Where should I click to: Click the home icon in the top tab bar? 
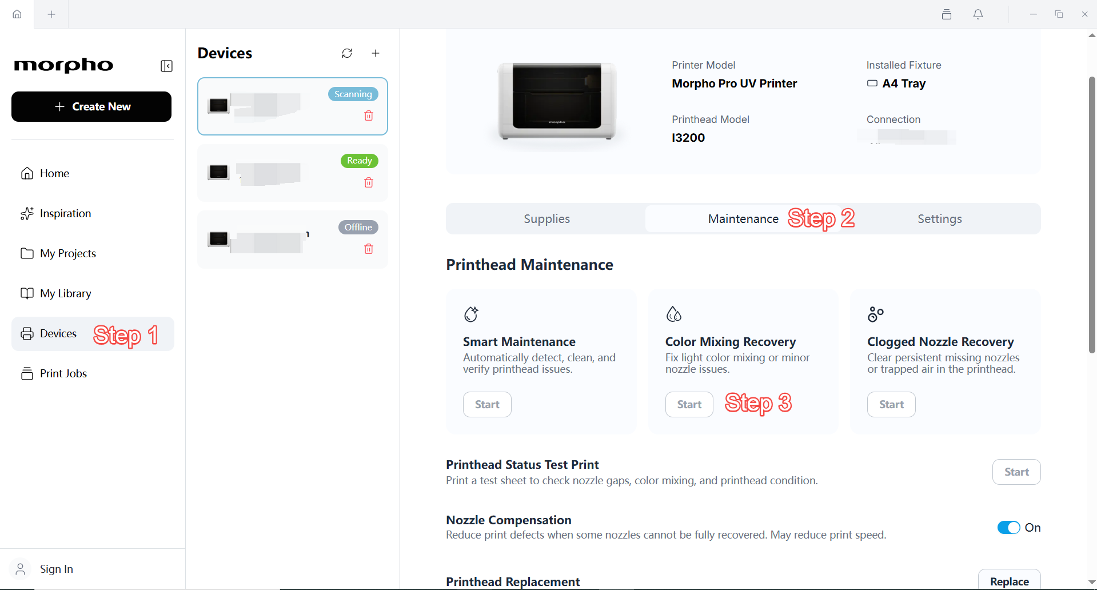pyautogui.click(x=17, y=14)
